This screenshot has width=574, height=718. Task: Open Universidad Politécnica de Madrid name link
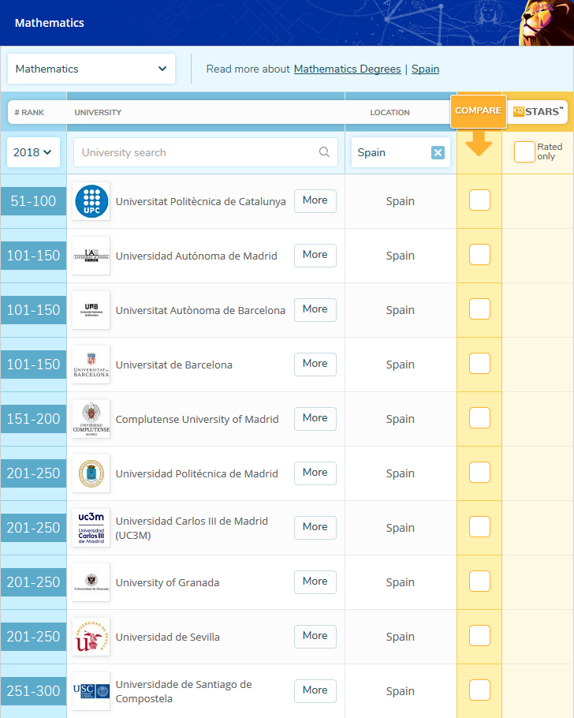(197, 474)
